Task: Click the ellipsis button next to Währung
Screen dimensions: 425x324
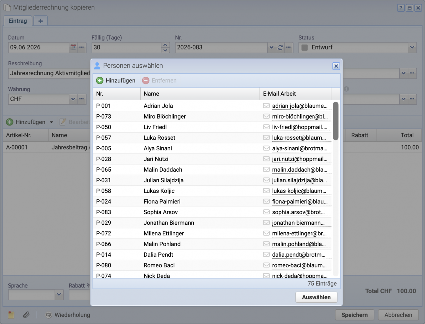Action: point(82,99)
